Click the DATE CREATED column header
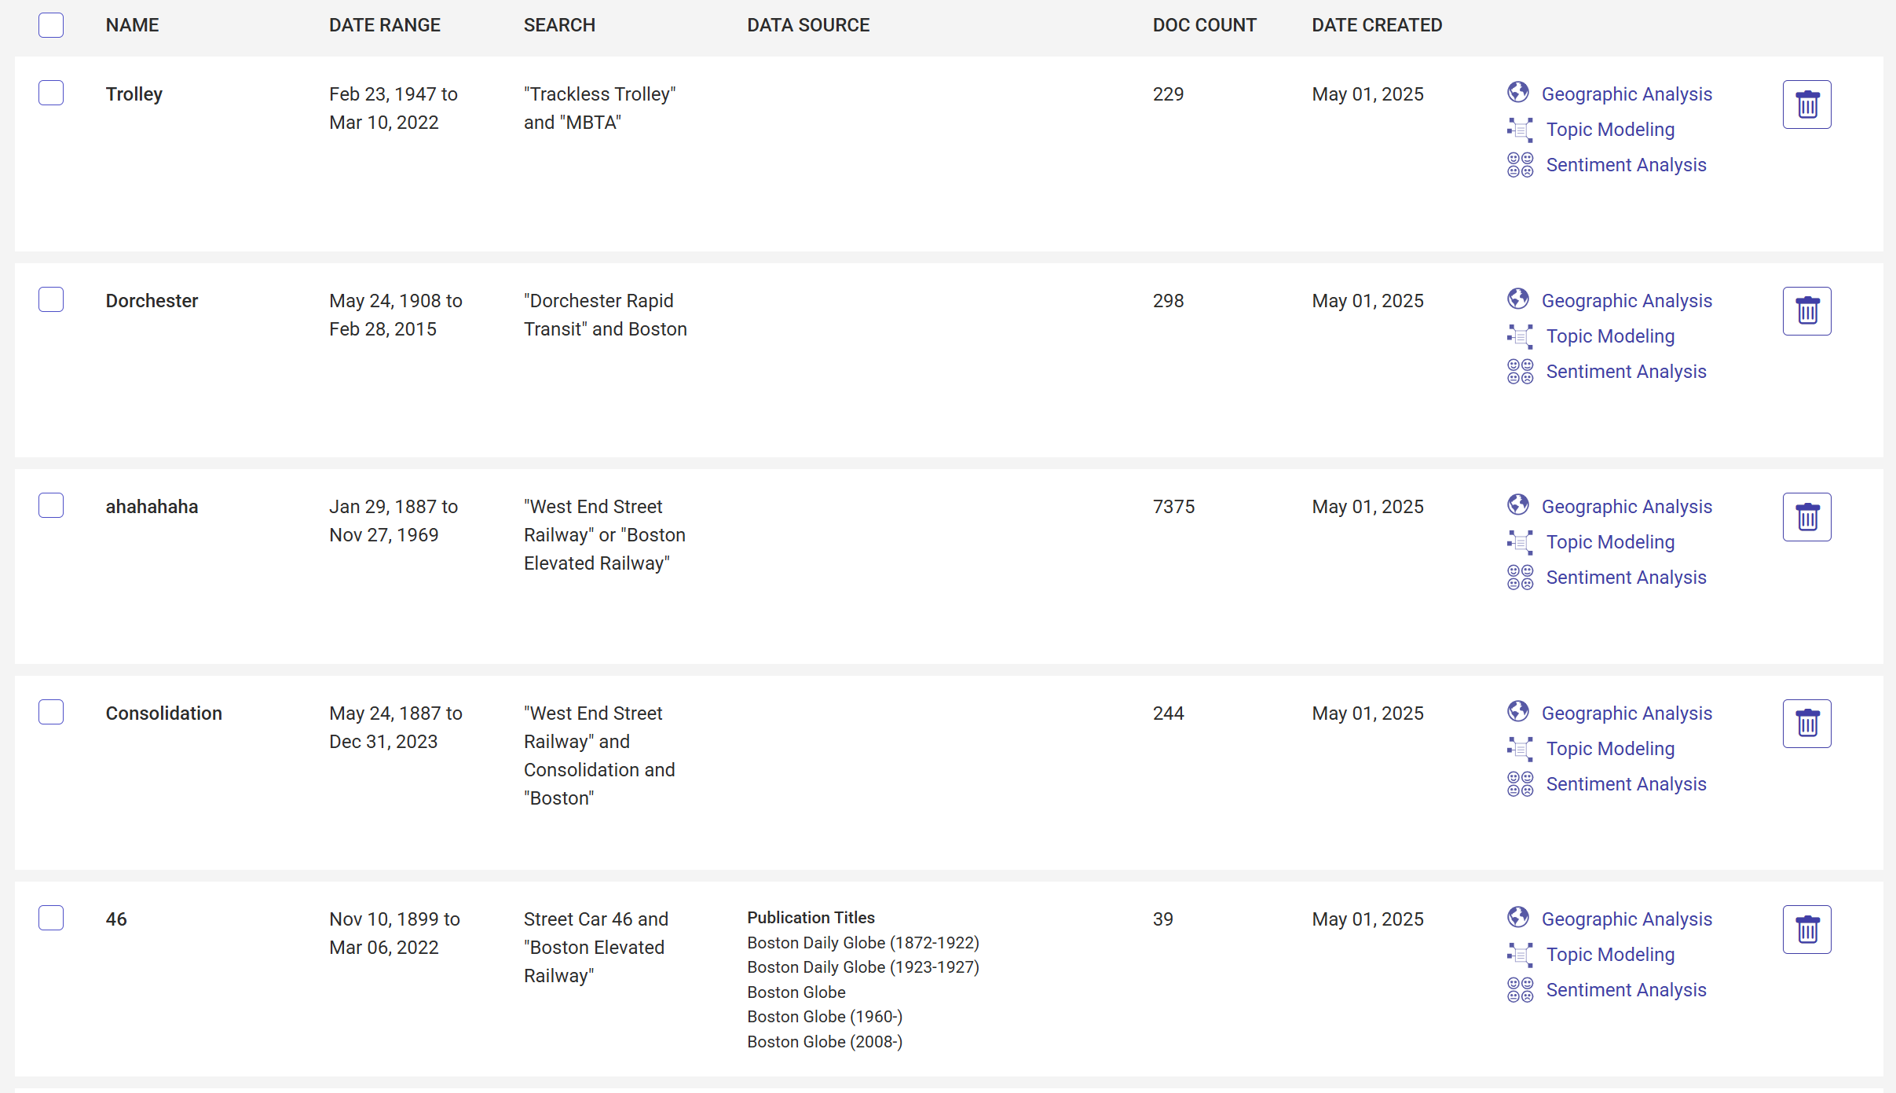This screenshot has width=1896, height=1093. 1377,25
